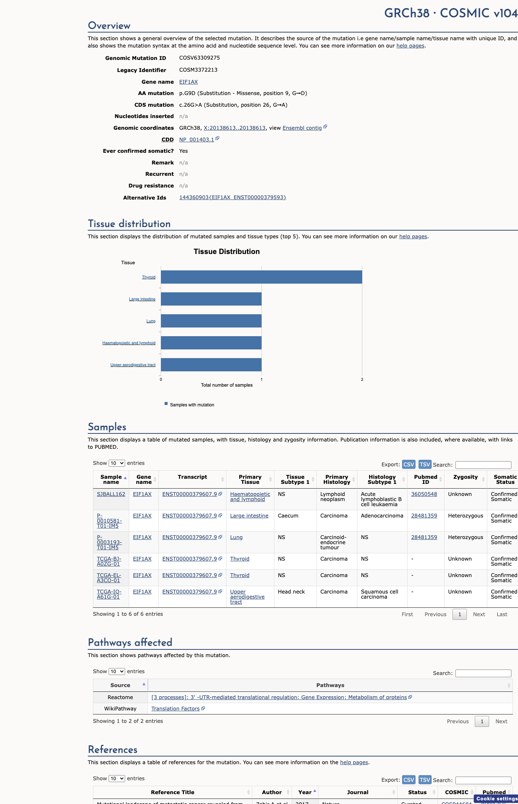
Task: Open Pubmed ID 36050548 link
Action: click(424, 494)
